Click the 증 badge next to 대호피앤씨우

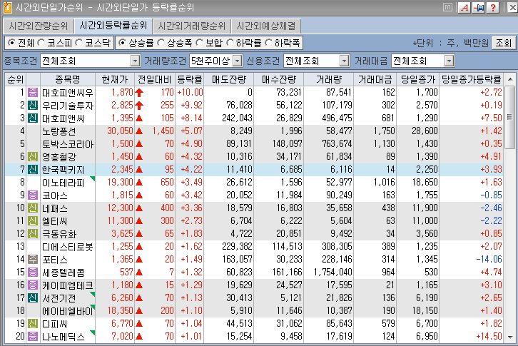33,93
